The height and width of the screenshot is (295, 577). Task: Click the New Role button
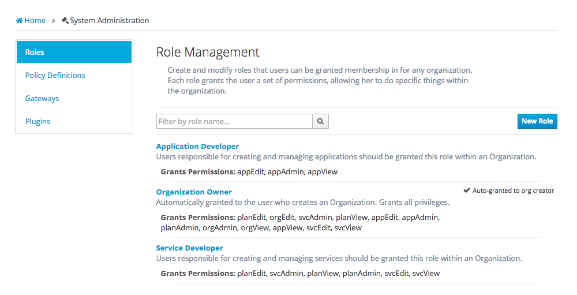click(537, 121)
